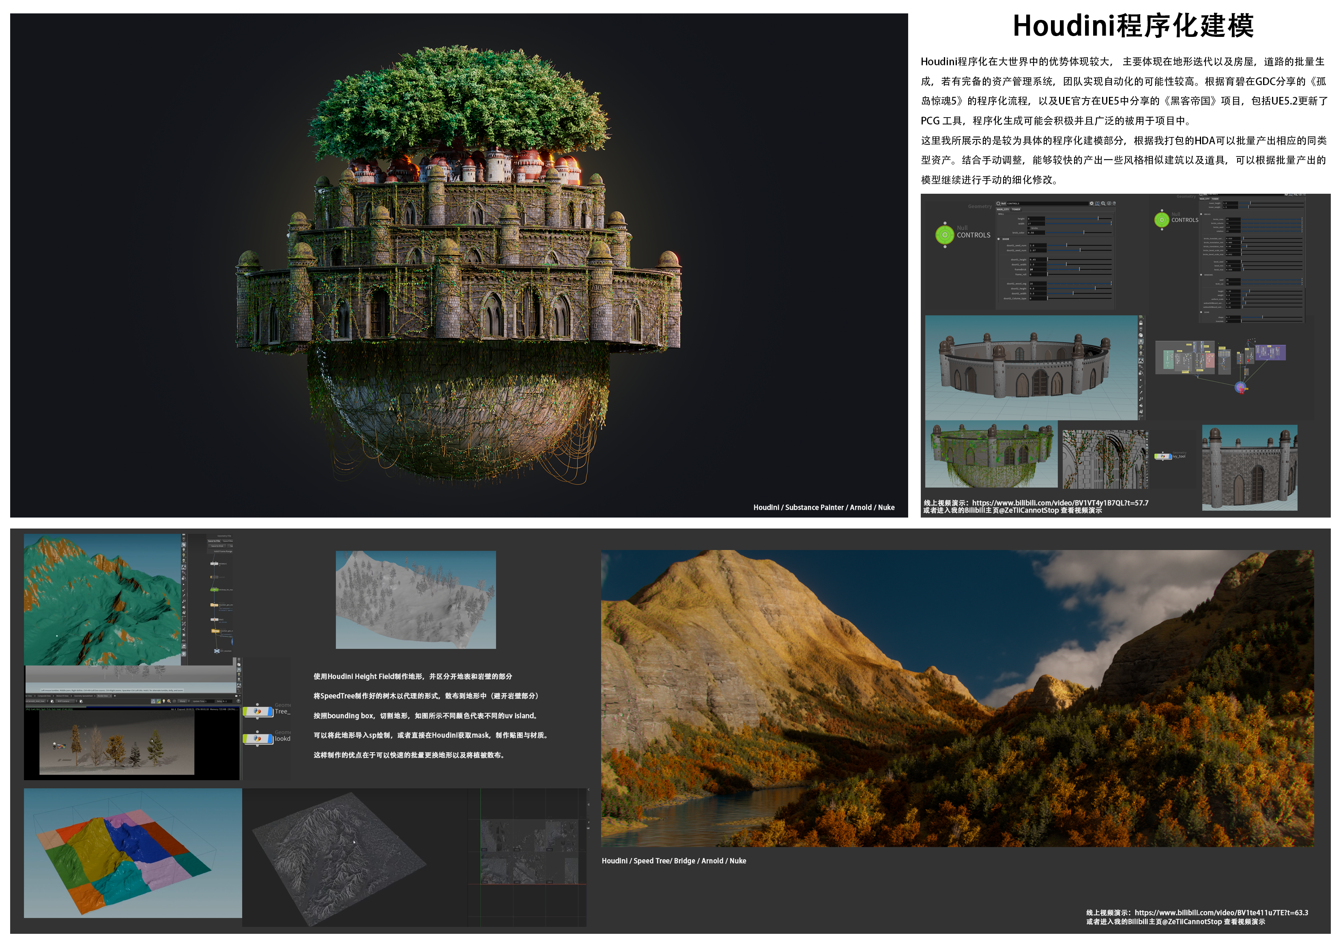Adjust the WALL height slider
Viewport: 1343px width, 948px height.
pyautogui.click(x=1079, y=218)
